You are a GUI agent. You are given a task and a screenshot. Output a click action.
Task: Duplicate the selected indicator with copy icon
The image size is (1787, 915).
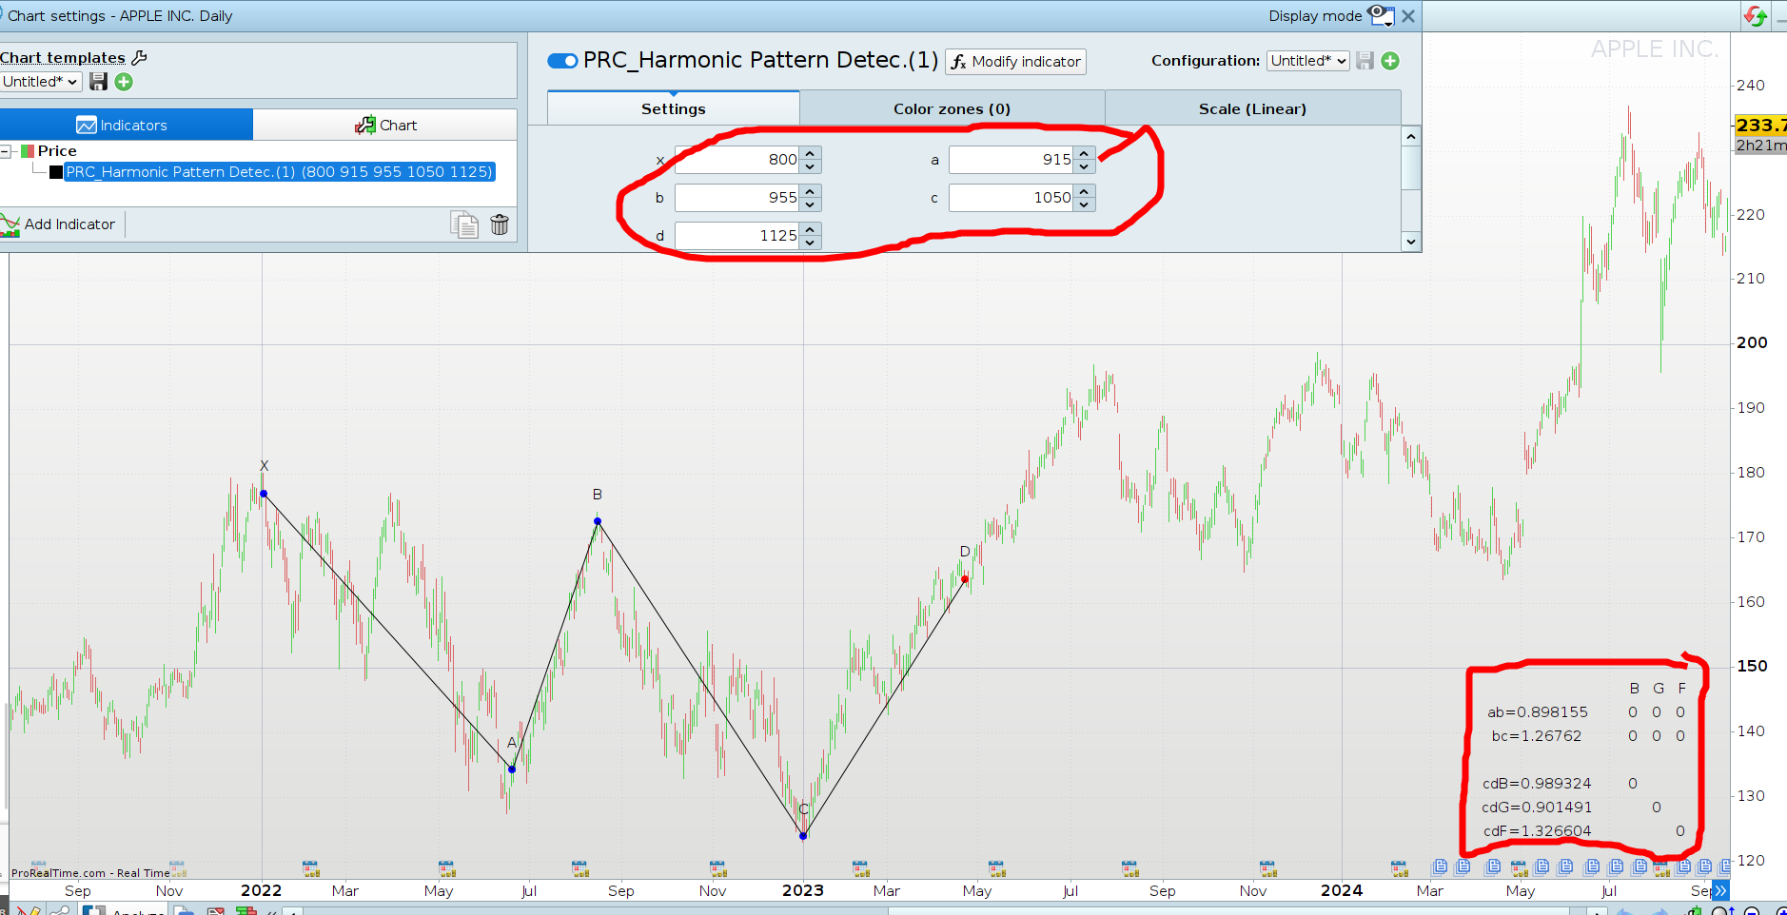click(464, 224)
